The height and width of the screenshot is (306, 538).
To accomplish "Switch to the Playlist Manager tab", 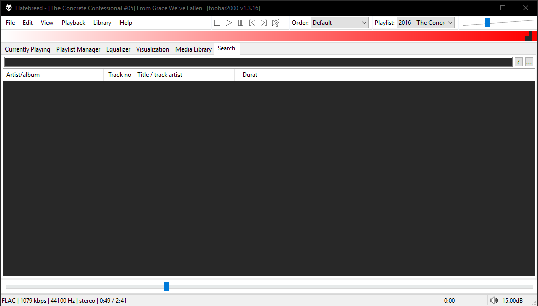I will 78,49.
